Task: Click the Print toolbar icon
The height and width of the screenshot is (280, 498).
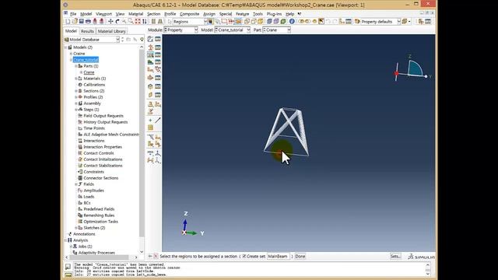Action: click(x=88, y=22)
